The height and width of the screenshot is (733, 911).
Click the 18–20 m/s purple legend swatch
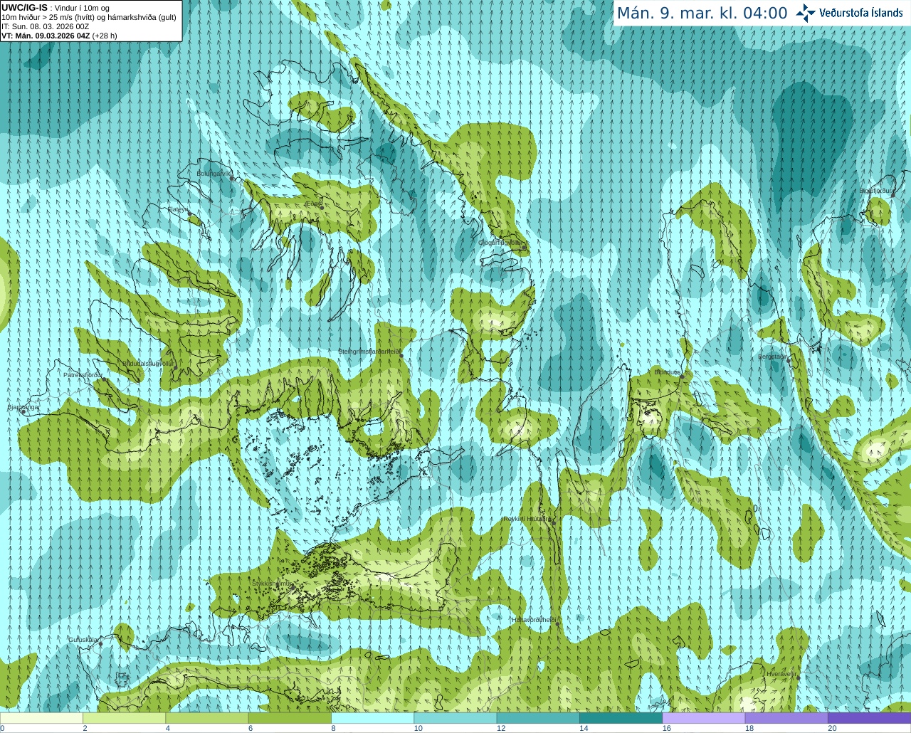click(786, 718)
